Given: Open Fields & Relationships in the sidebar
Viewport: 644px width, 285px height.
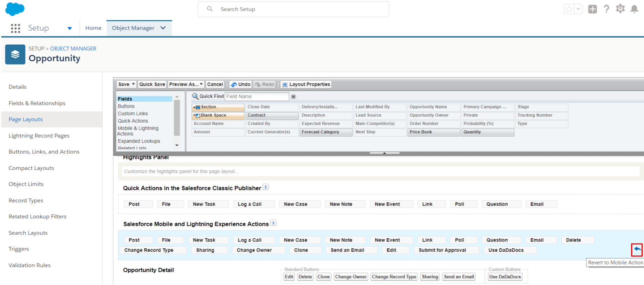Looking at the screenshot, I should [37, 103].
